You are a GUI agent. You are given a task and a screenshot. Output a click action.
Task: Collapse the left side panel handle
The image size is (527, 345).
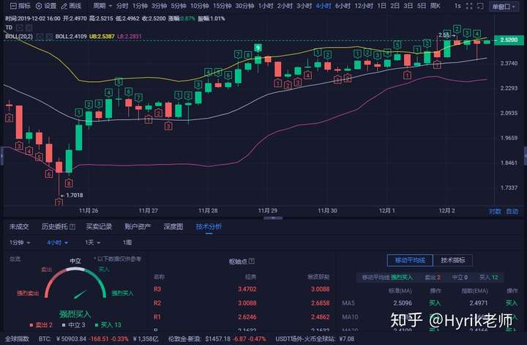tap(1, 155)
